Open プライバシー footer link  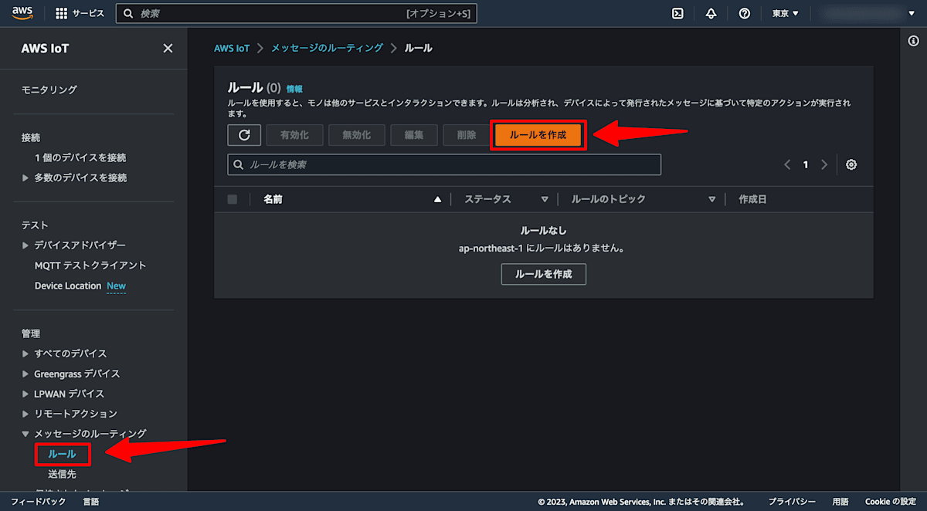tap(792, 502)
